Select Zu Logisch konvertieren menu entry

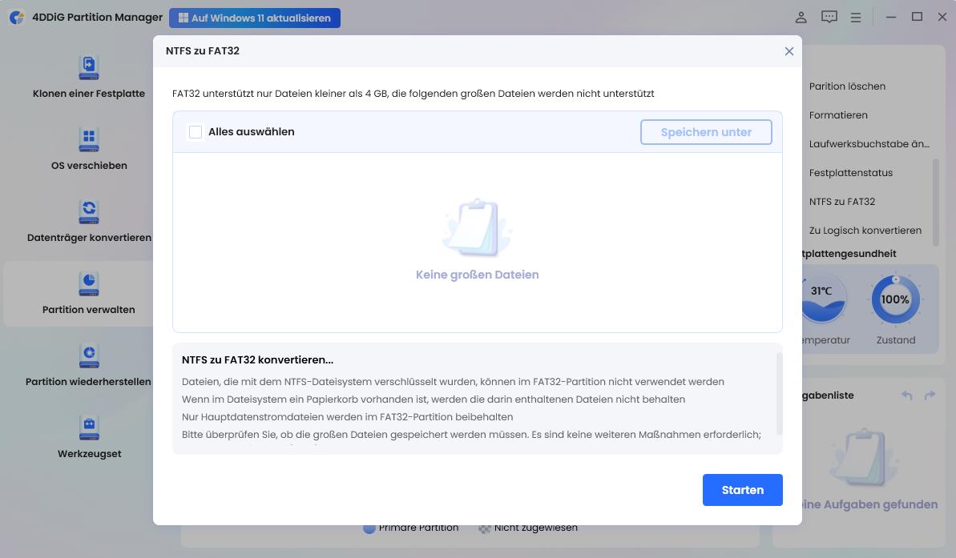click(865, 231)
